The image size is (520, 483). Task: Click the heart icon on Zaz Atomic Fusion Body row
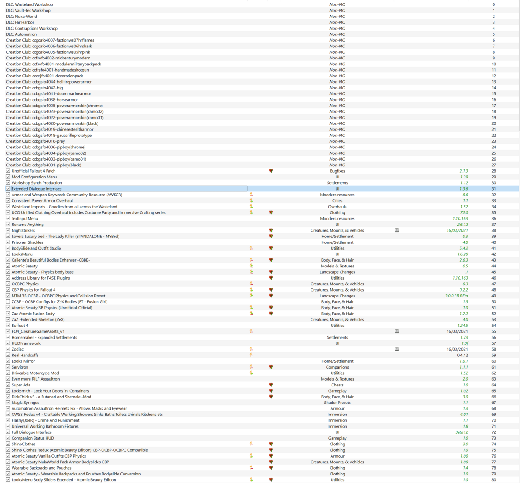click(271, 314)
